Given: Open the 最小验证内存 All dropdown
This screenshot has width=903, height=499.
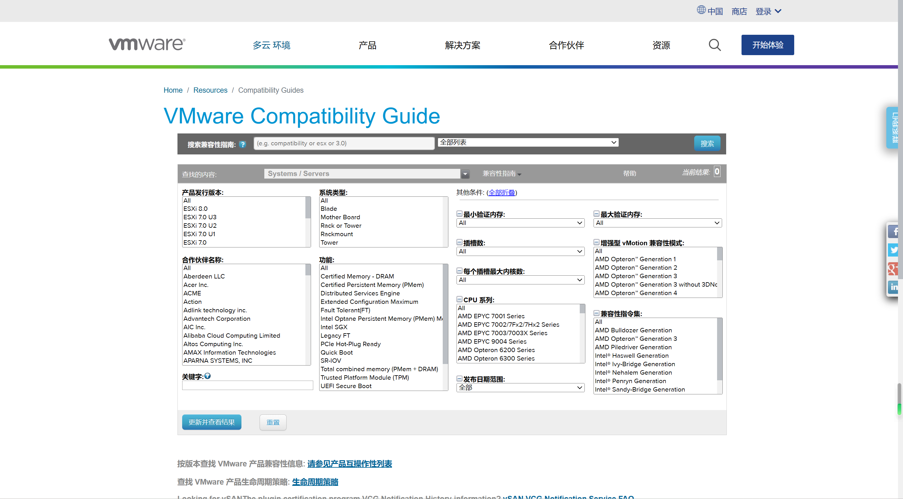Looking at the screenshot, I should click(x=520, y=223).
